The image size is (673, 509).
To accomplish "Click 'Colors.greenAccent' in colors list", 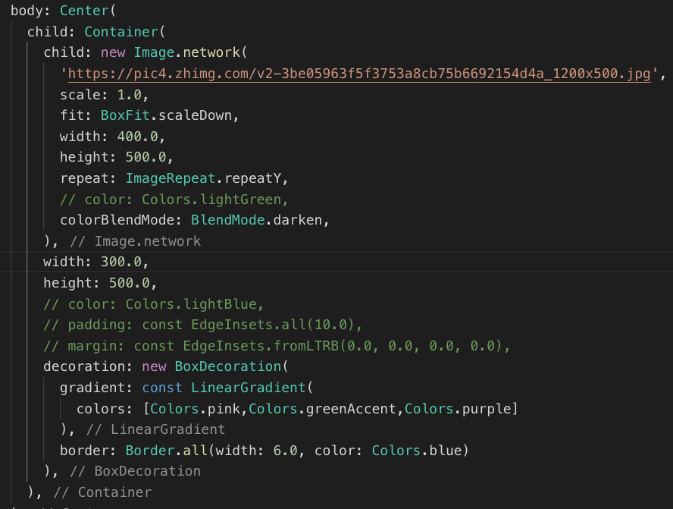I will point(322,409).
